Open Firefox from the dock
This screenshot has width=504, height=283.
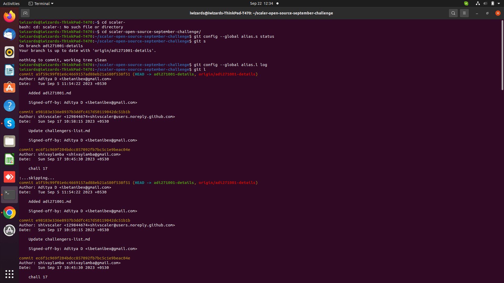[9, 16]
